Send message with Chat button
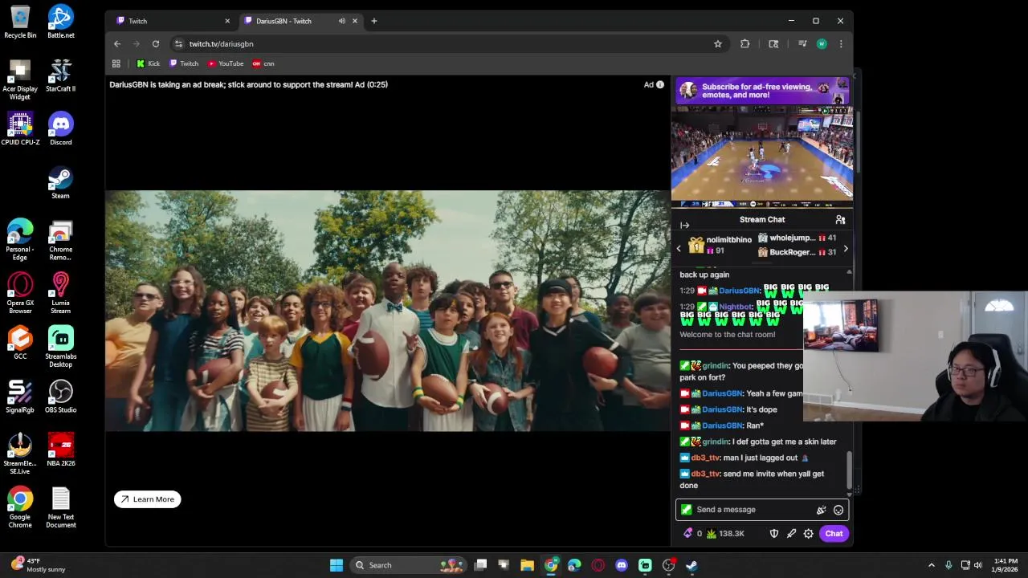This screenshot has height=578, width=1028. (834, 534)
